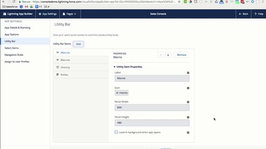
Task: Click the Sales Console app title
Action: [158, 14]
